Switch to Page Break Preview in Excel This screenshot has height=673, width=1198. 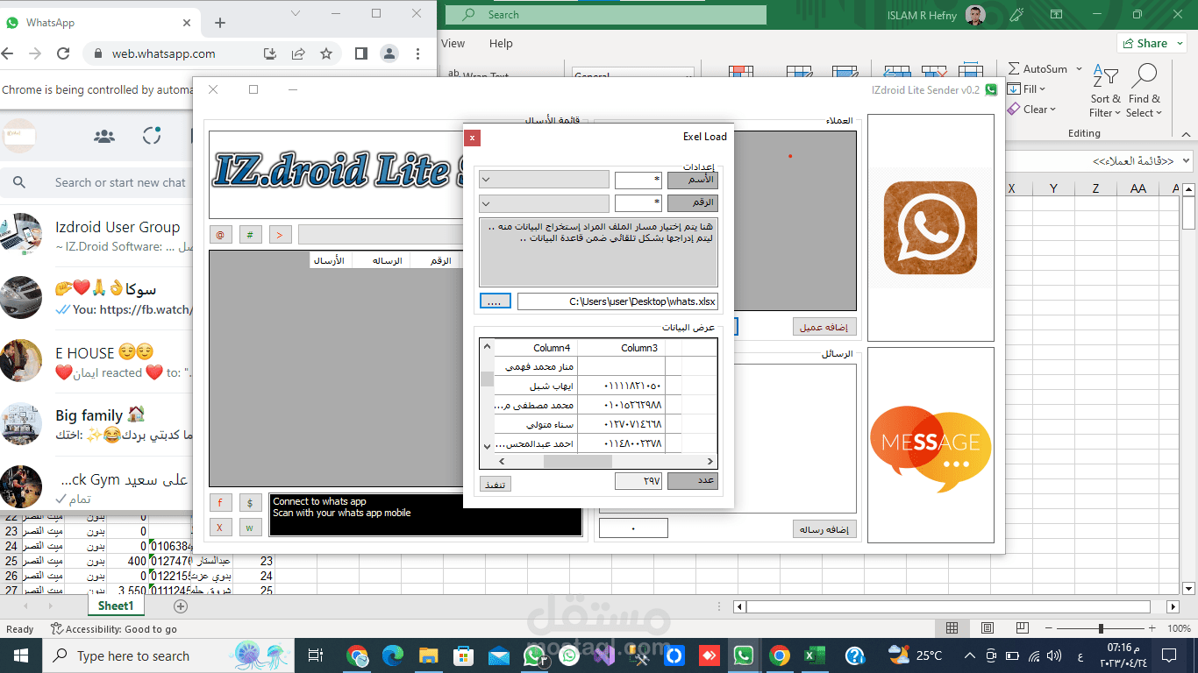click(x=1022, y=628)
